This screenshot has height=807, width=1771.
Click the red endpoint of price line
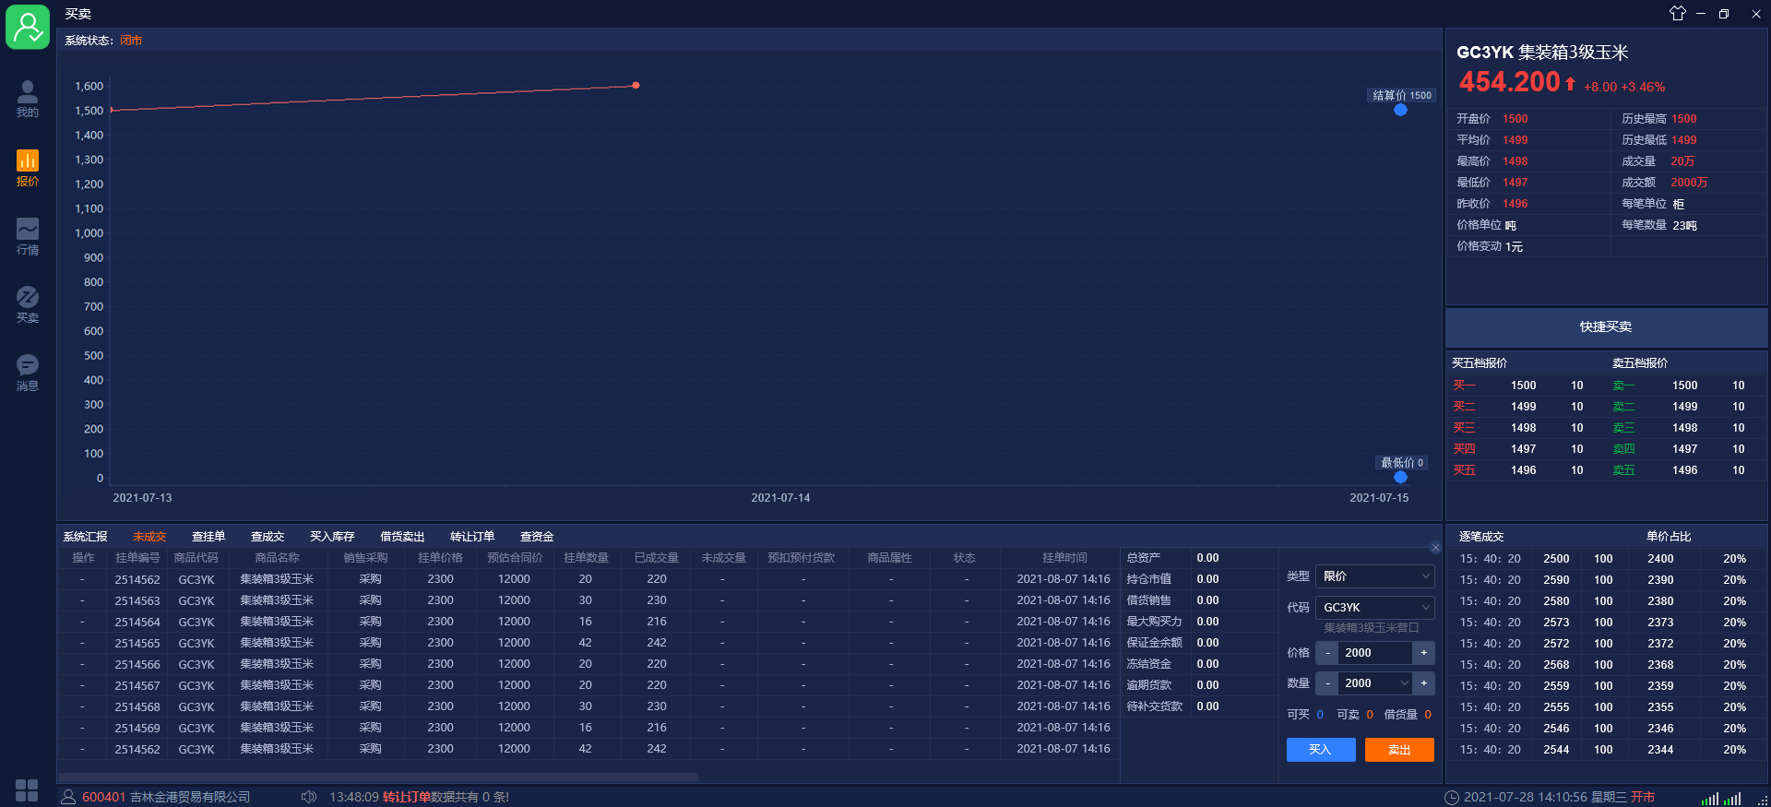[636, 86]
